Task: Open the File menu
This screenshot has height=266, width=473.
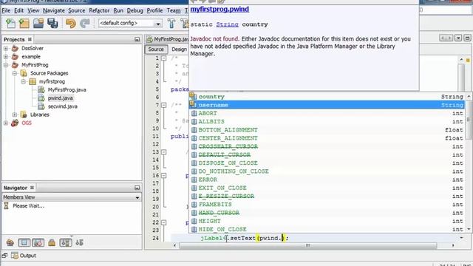Action: (6, 10)
